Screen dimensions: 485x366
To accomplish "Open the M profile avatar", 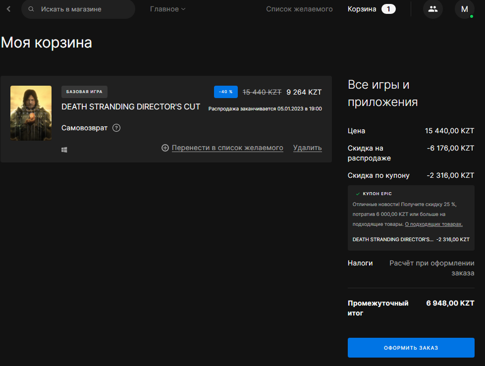I will [x=464, y=9].
